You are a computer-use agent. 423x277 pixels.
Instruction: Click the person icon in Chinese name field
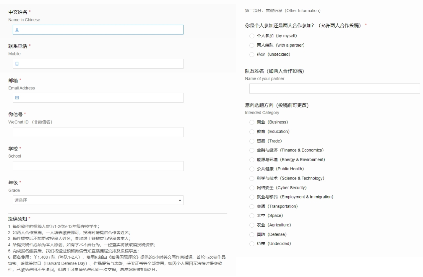click(17, 30)
